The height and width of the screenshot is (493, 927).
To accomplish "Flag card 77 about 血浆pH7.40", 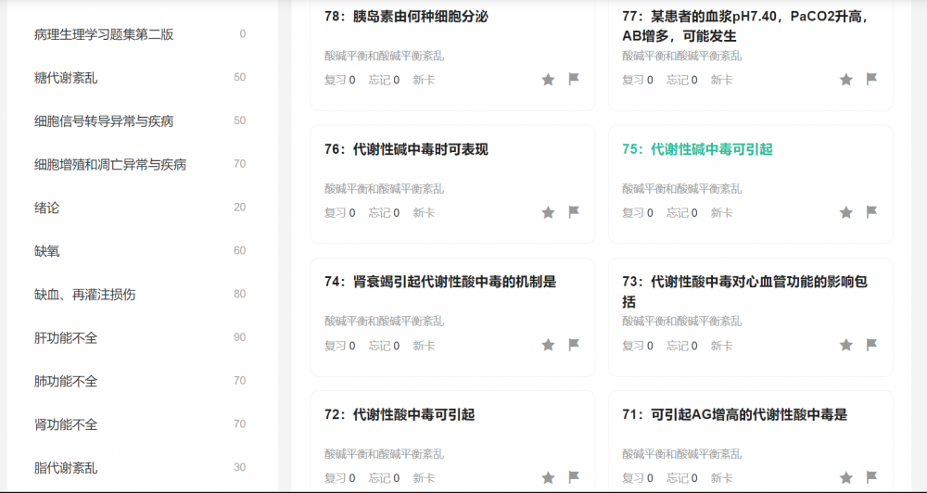I will point(871,79).
